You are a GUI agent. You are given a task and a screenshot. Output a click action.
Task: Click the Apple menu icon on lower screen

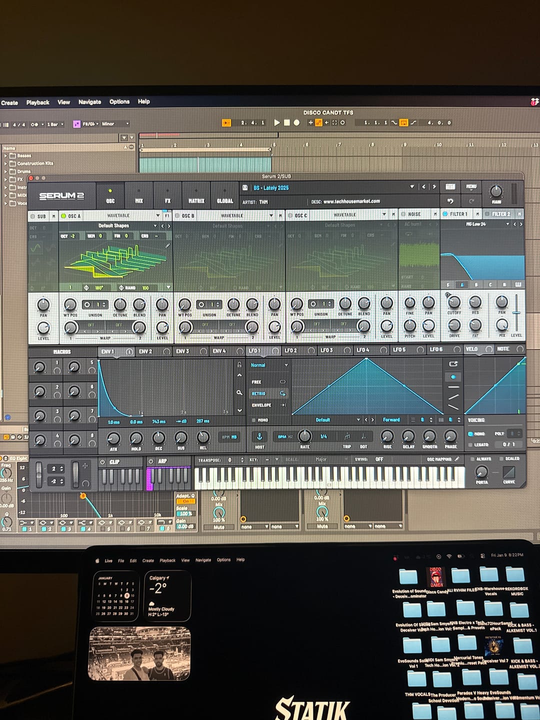click(x=97, y=560)
